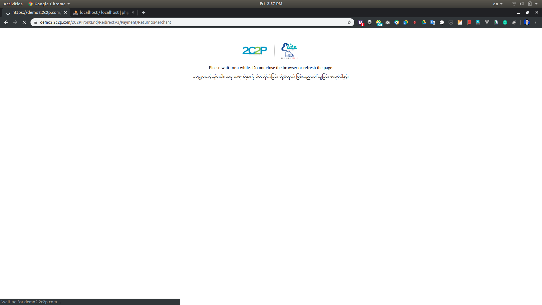Click the Chrome profile avatar
This screenshot has width=542, height=305.
tap(527, 22)
